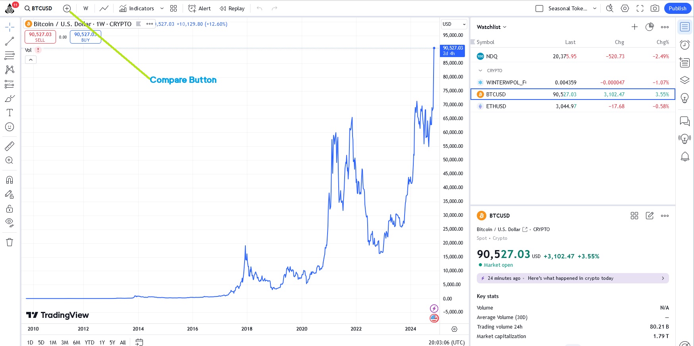Enable the Magnet mode tool
This screenshot has width=694, height=346.
[x=10, y=180]
